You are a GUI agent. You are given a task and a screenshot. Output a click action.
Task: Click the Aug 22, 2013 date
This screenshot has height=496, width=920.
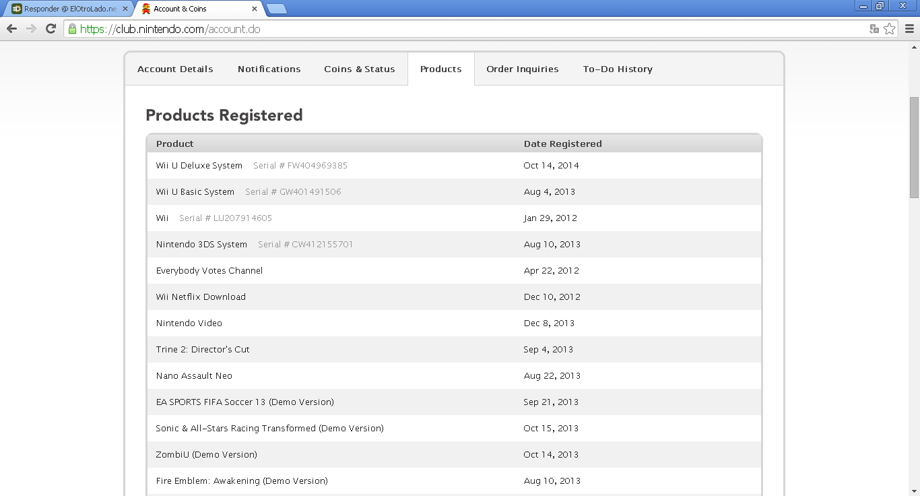[x=552, y=375]
